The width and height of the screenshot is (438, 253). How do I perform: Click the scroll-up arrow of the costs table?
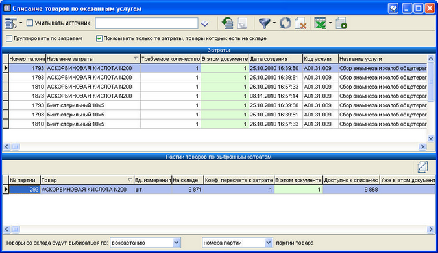(430, 58)
